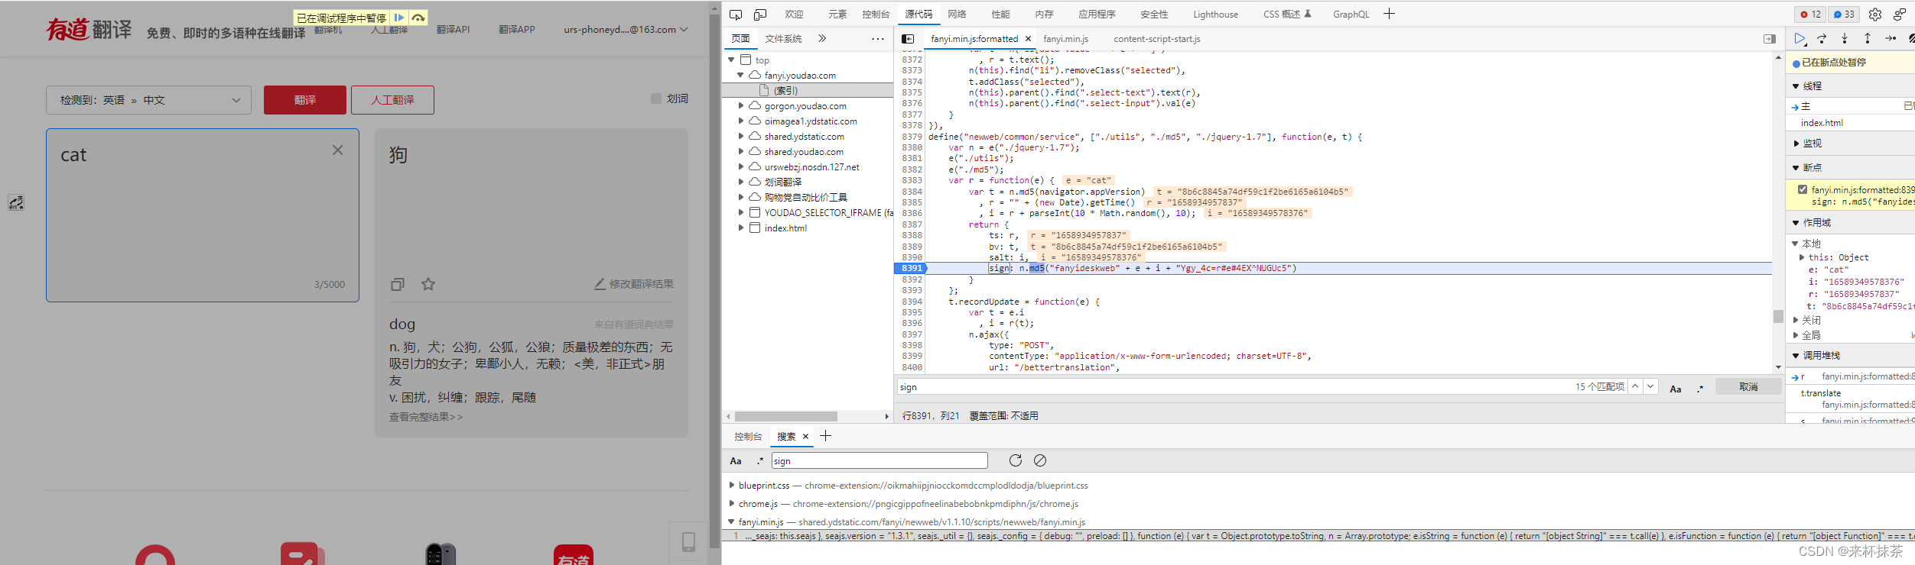Expand blueprint.css search result
This screenshot has height=565, width=1915.
(732, 485)
